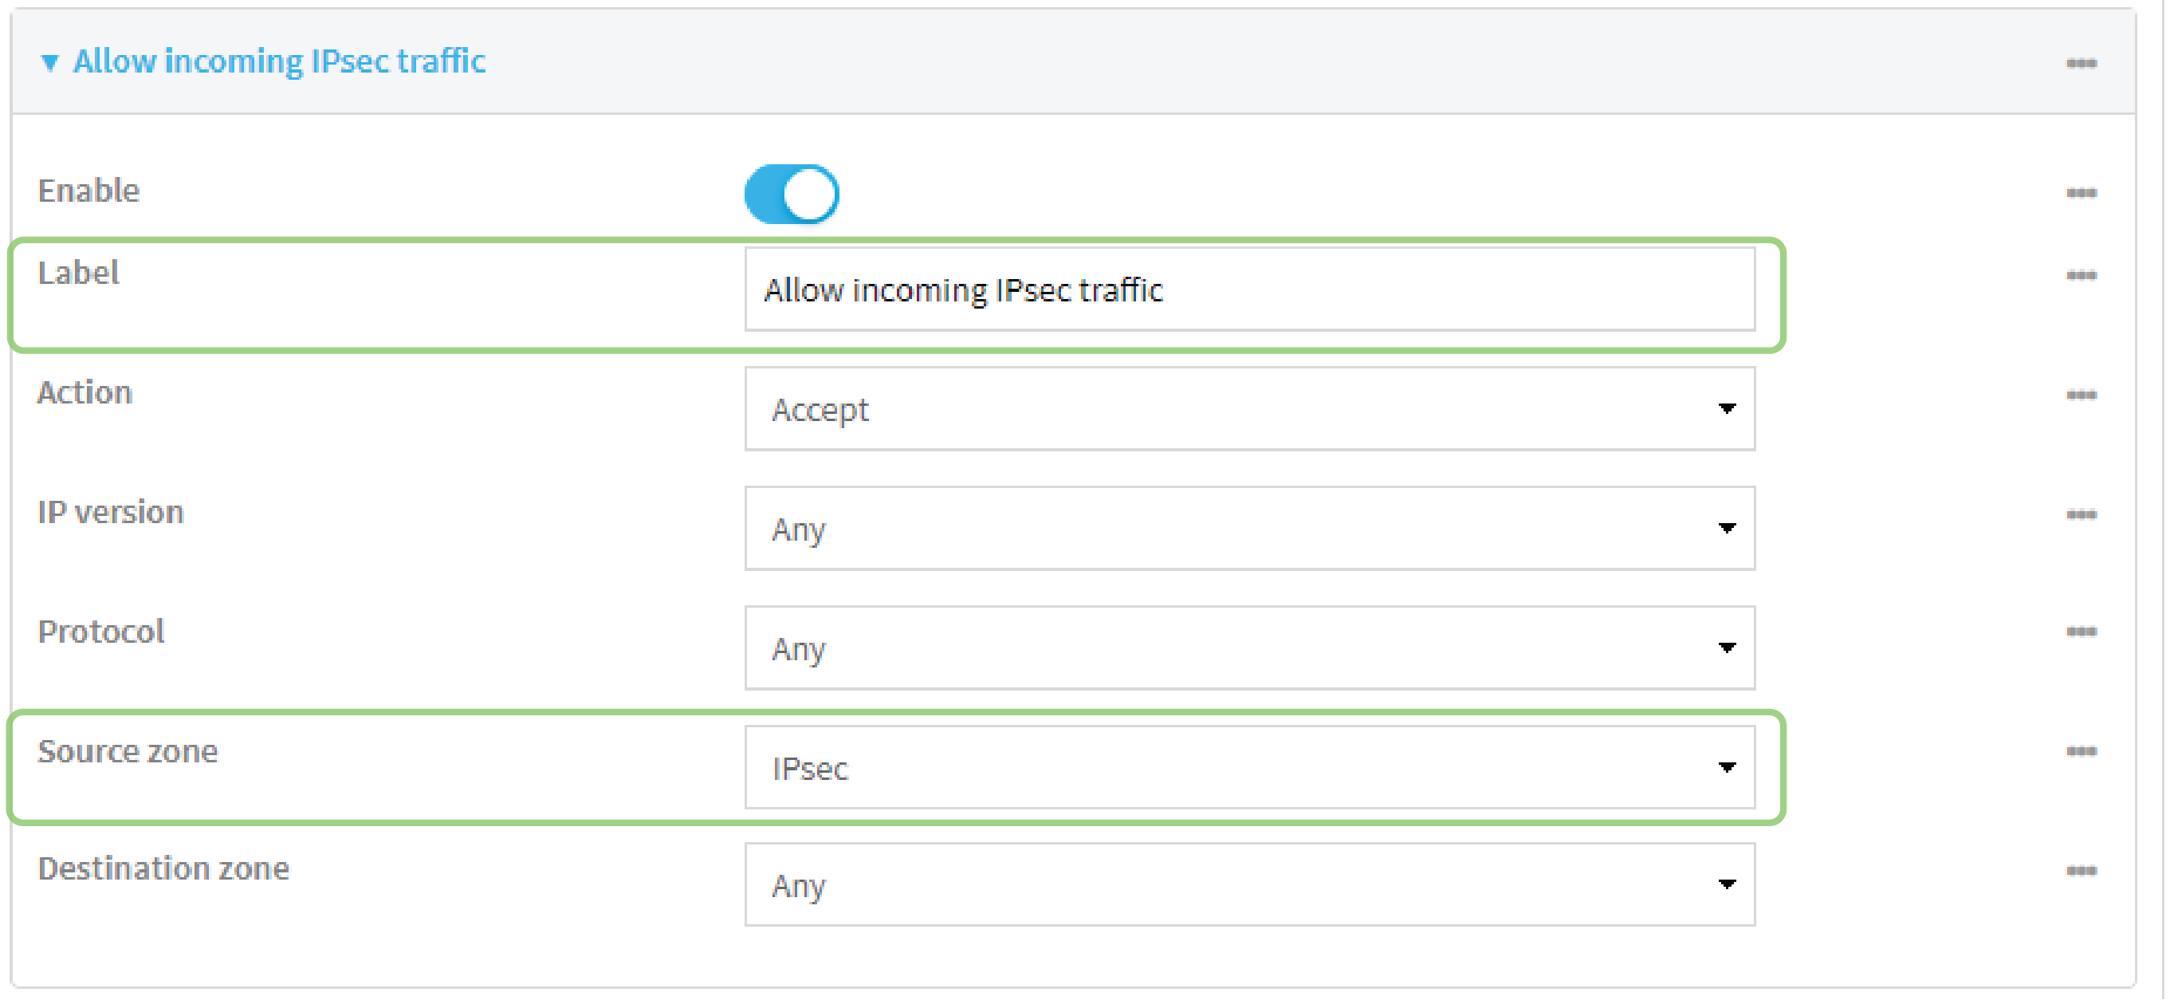Open options menu for Allow incoming IPsec traffic header
This screenshot has width=2170, height=1000.
(2080, 63)
